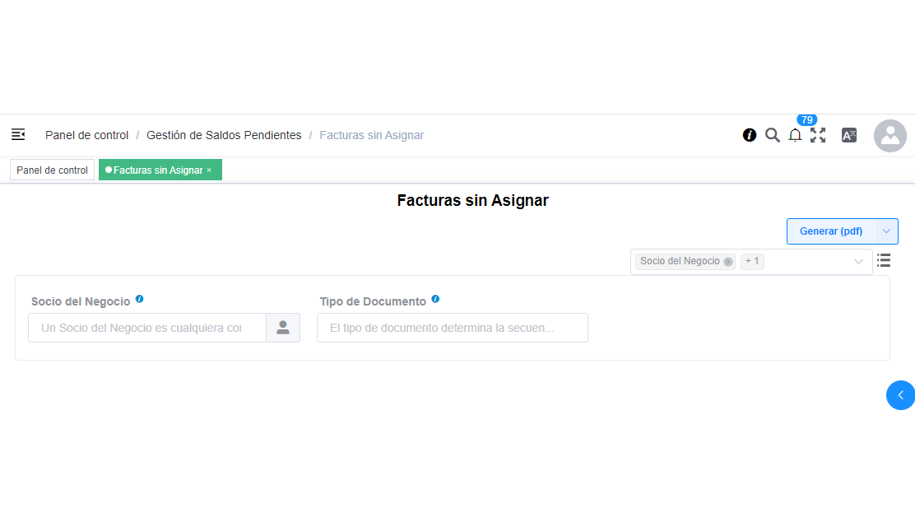Click the info icon next to Socio del Negocio

(139, 299)
